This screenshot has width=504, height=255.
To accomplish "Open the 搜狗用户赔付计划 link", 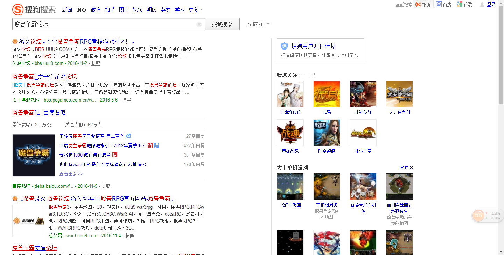I will click(313, 46).
